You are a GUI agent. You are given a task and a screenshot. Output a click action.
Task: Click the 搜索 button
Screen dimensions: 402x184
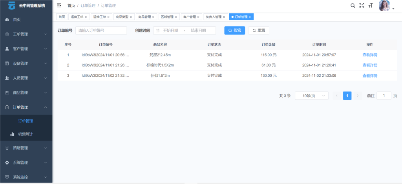coord(235,30)
